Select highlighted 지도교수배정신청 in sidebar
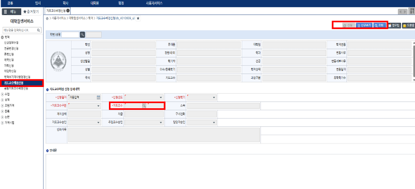Screen dimensions: 415x189 [x=22, y=83]
